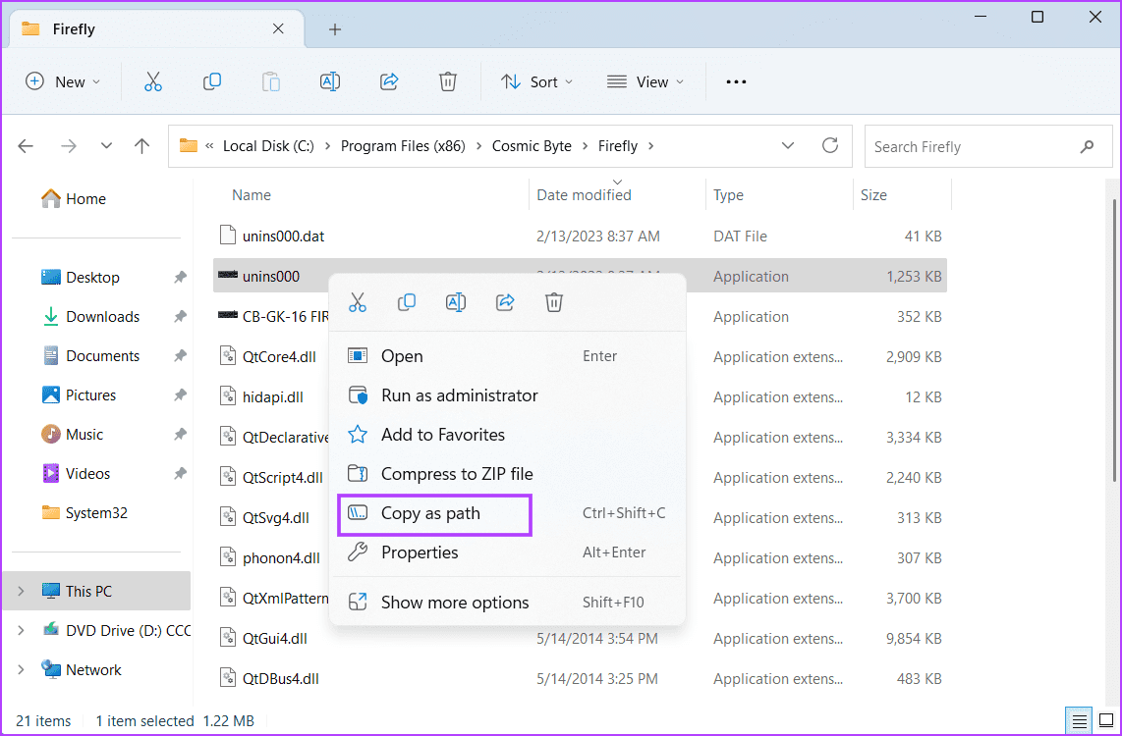Viewport: 1122px width, 736px height.
Task: Open the See more ellipsis menu
Action: 736,81
